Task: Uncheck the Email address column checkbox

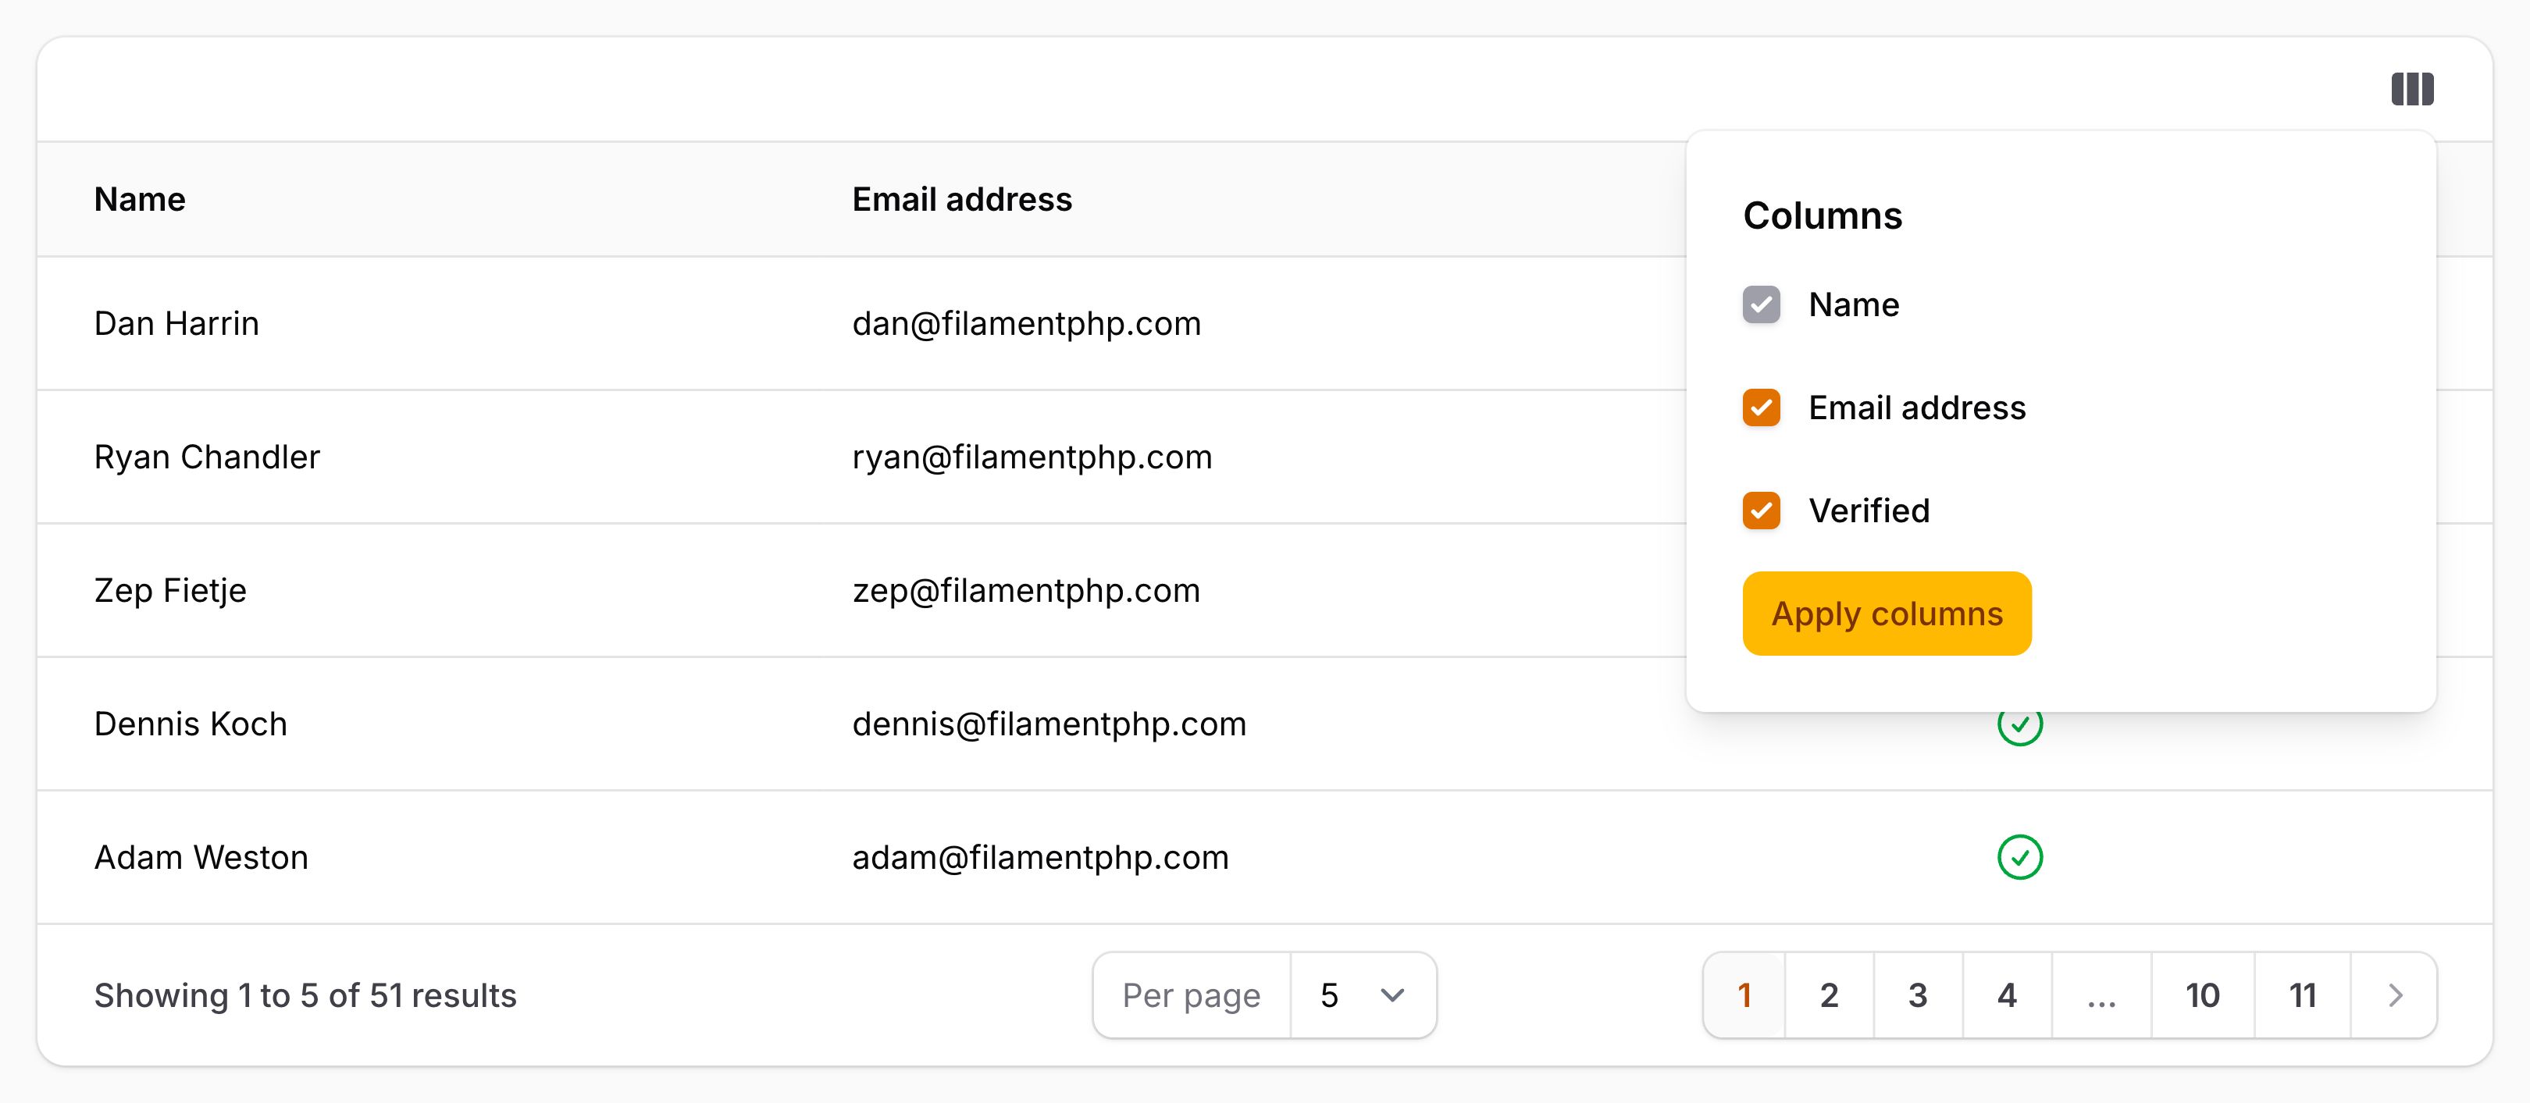Action: pyautogui.click(x=1761, y=407)
